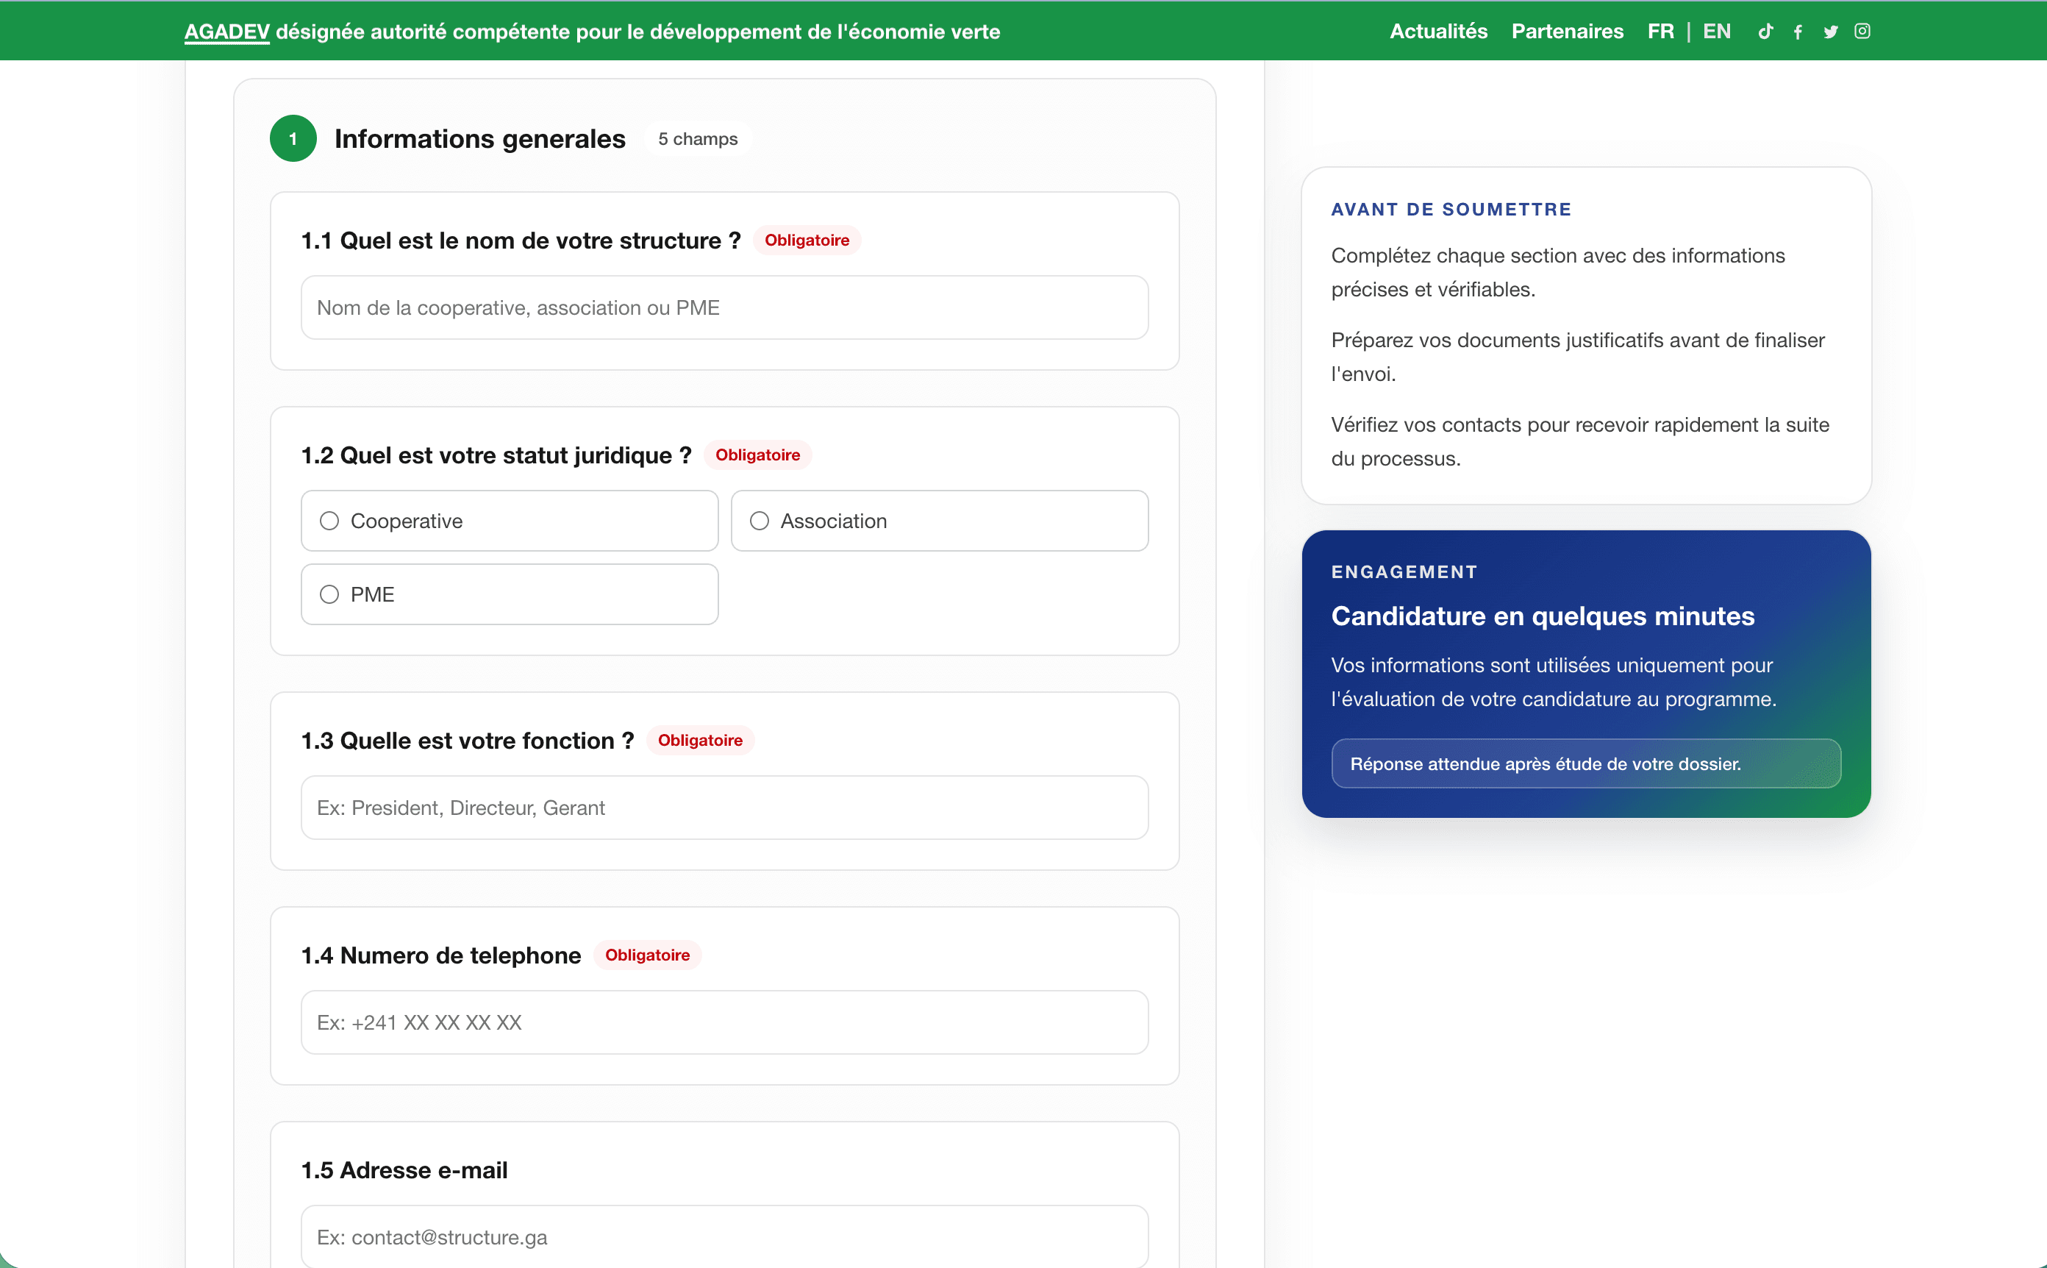Image resolution: width=2047 pixels, height=1268 pixels.
Task: Open the Instagram social icon
Action: point(1862,31)
